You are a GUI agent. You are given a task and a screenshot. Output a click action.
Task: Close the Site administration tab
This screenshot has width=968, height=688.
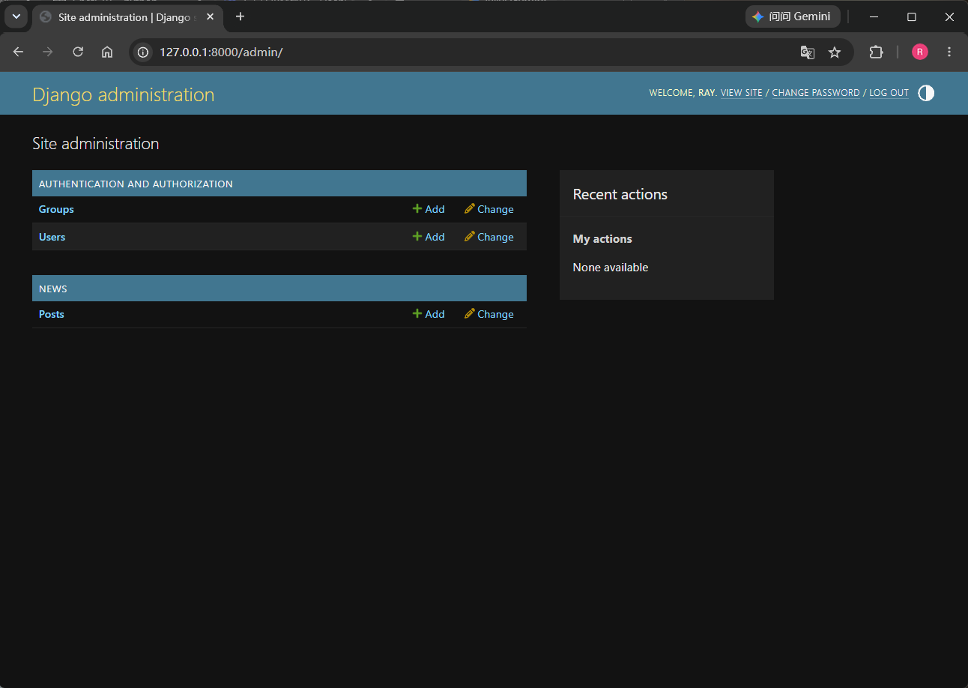pos(210,16)
